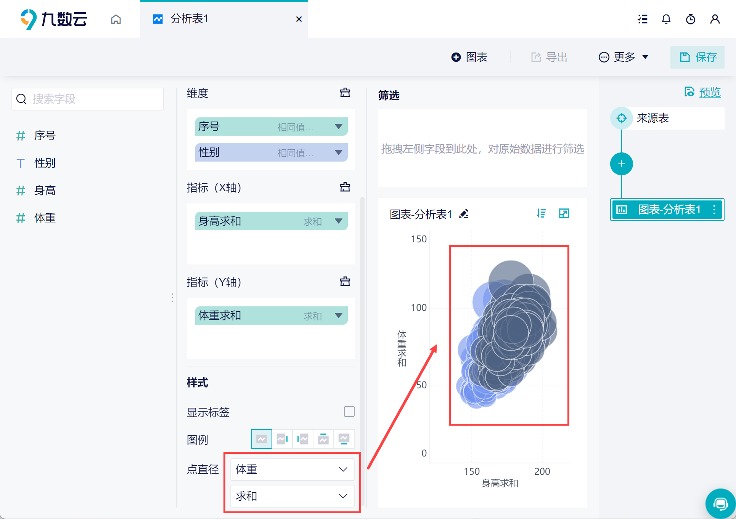Click the chart sort icon

pos(541,213)
